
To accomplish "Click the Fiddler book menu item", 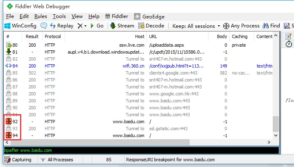I will (116, 16).
